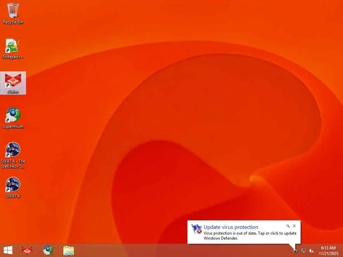This screenshot has width=343, height=257.
Task: Click the Recycle Bin label text
Action: [13, 22]
